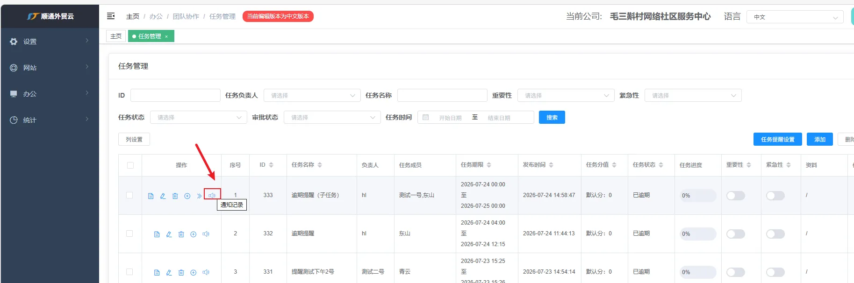The width and height of the screenshot is (854, 283).
Task: Sort by 紧急性 column arrows
Action: tap(789, 165)
